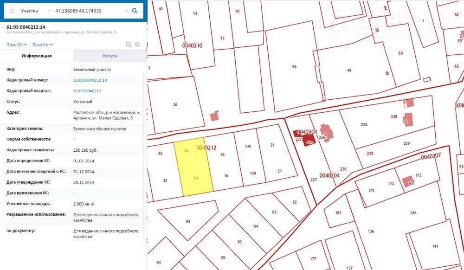Switch to the Услуги tab
This screenshot has width=464, height=270.
click(x=110, y=56)
